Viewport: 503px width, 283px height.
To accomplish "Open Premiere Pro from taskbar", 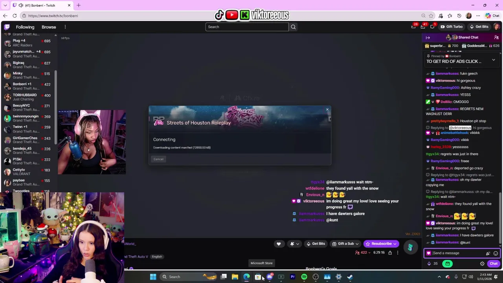I will click(x=292, y=277).
